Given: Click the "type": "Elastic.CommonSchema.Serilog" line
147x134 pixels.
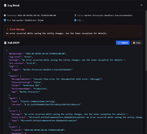Looking at the screenshot, I should coord(34,101).
